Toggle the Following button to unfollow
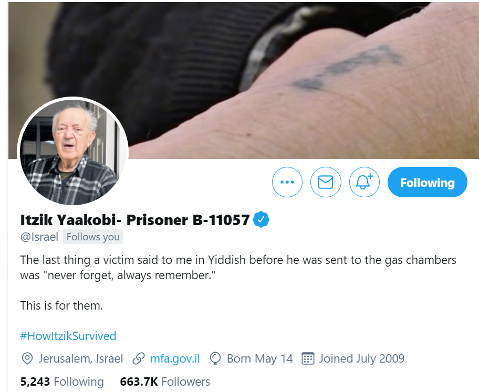The width and height of the screenshot is (479, 392). 428,182
